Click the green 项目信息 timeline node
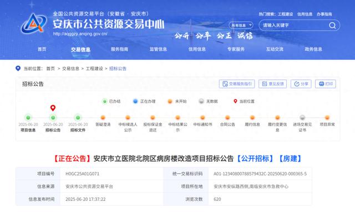The height and width of the screenshot is (212, 355). (x=28, y=117)
